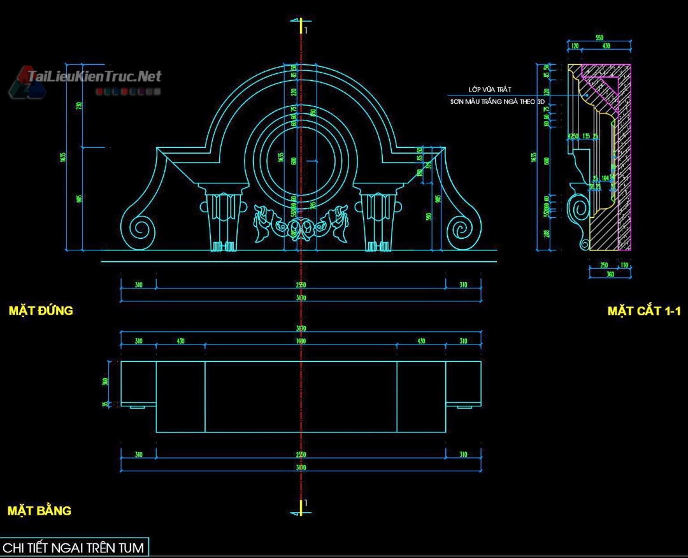Select the 1635 vertical dimension at far left
This screenshot has height=558, width=688.
coord(63,157)
